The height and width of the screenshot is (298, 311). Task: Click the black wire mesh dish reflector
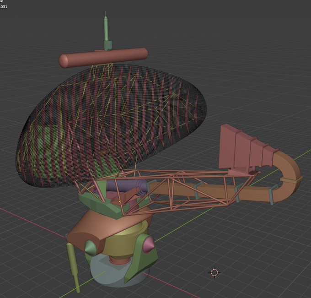(111, 123)
